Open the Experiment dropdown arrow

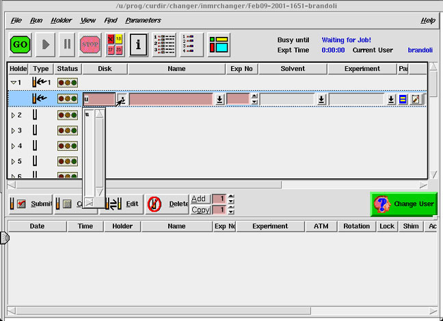click(391, 99)
